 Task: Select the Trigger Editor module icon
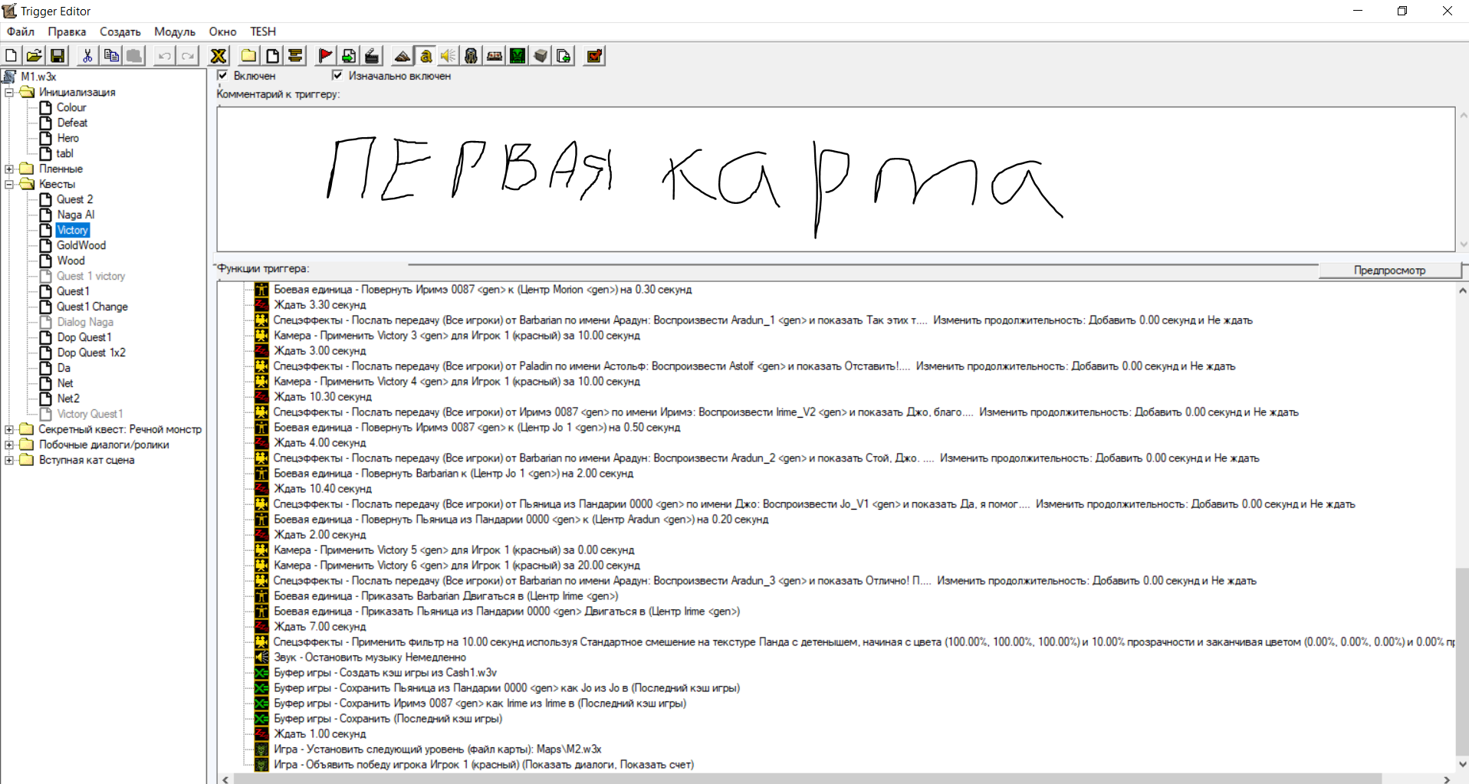[x=426, y=56]
